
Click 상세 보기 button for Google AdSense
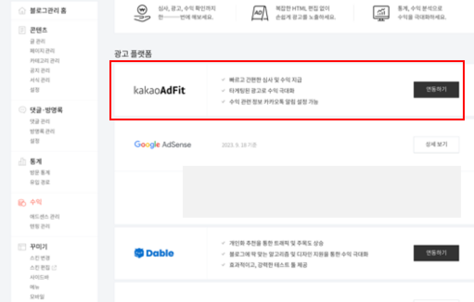click(436, 145)
